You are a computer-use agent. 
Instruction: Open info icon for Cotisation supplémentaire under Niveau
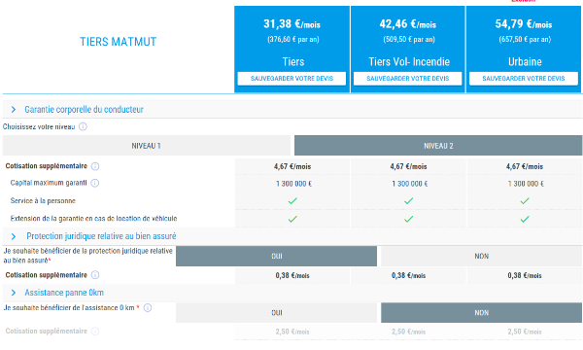(95, 166)
